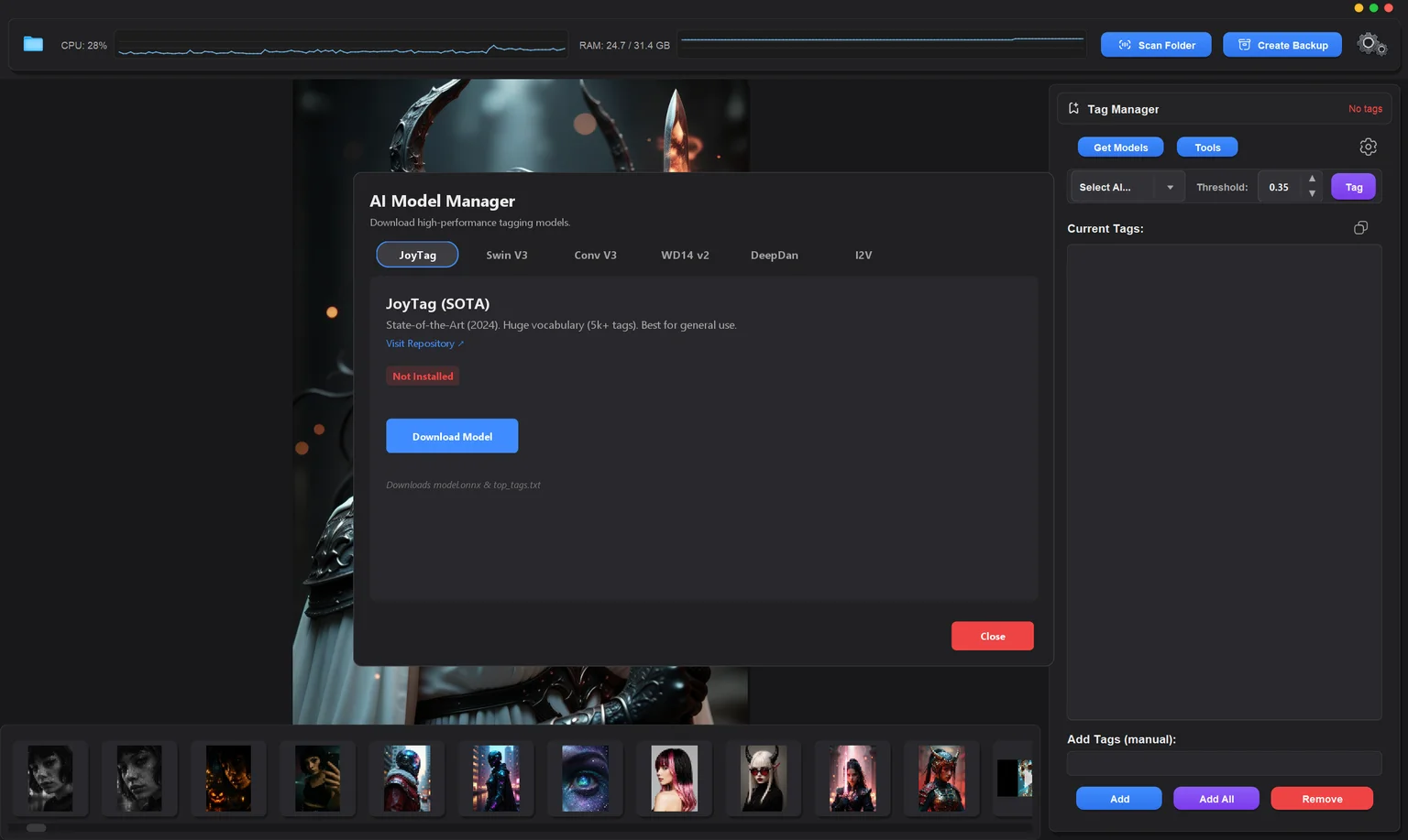Switch to the Conv V3 tab
This screenshot has height=840, width=1408.
tap(595, 255)
